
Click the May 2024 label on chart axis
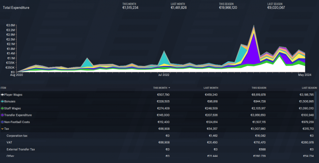tap(305, 74)
